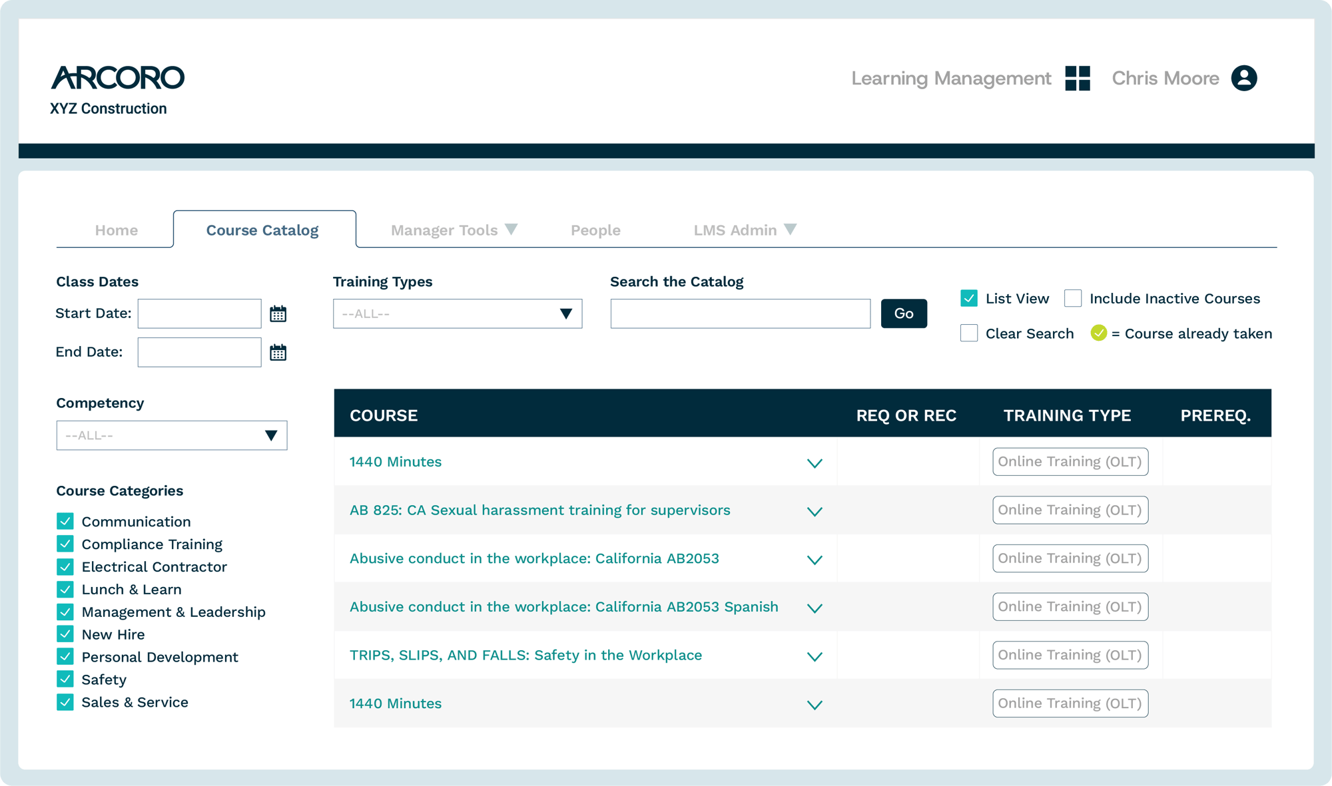This screenshot has height=786, width=1332.
Task: Go to the People tab
Action: click(x=595, y=230)
